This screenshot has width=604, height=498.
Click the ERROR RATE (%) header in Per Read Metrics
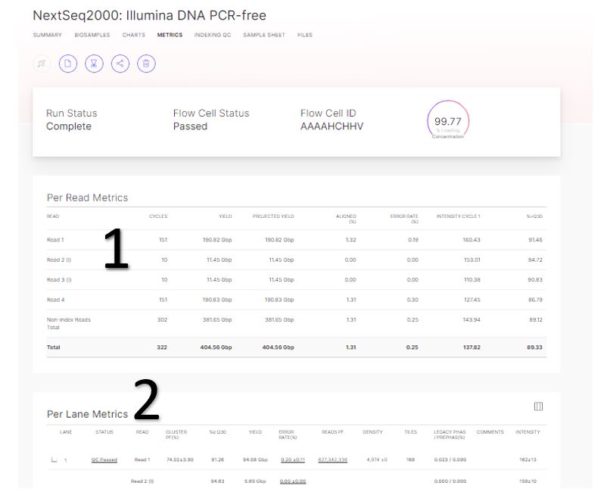(x=404, y=219)
